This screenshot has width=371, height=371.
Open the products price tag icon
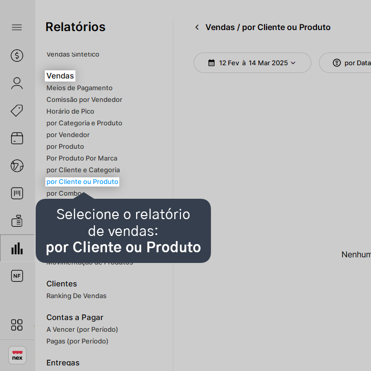tap(17, 111)
